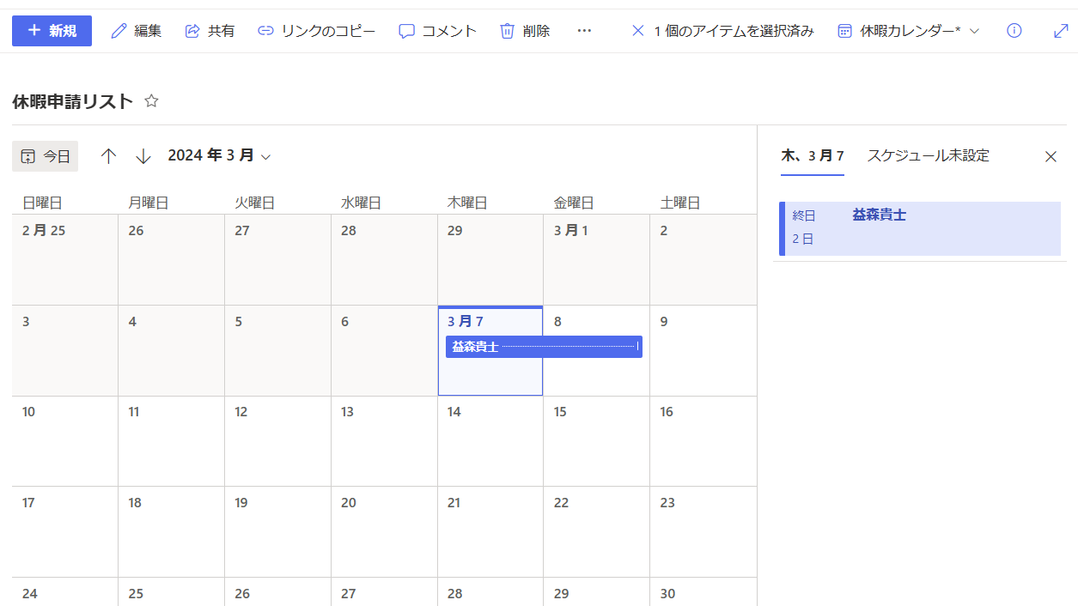Select the 益森貴士 event bar on calendar
Image resolution: width=1078 pixels, height=606 pixels.
(544, 347)
